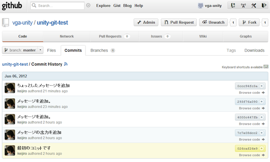Open Blog in the top navigation

tap(128, 6)
